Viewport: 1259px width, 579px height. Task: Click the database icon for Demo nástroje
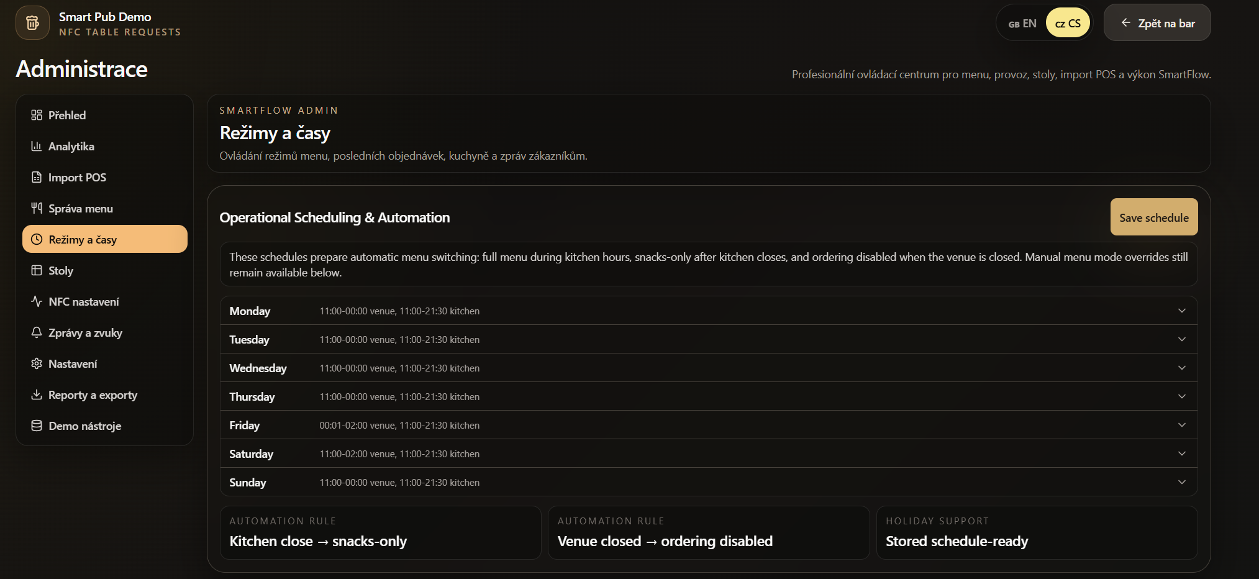[37, 426]
